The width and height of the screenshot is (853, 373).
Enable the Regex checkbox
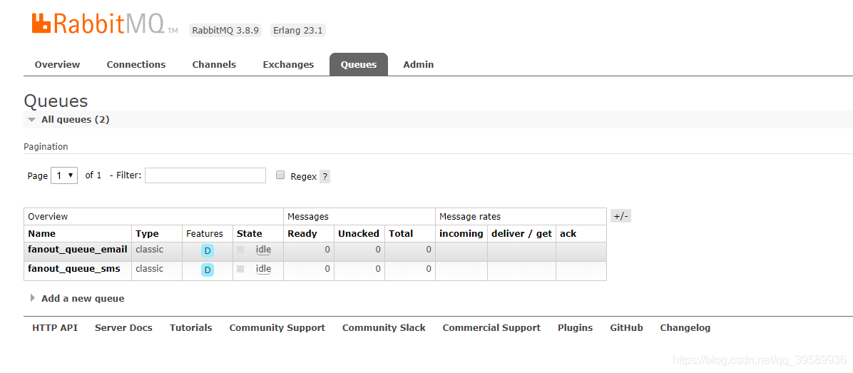click(280, 175)
